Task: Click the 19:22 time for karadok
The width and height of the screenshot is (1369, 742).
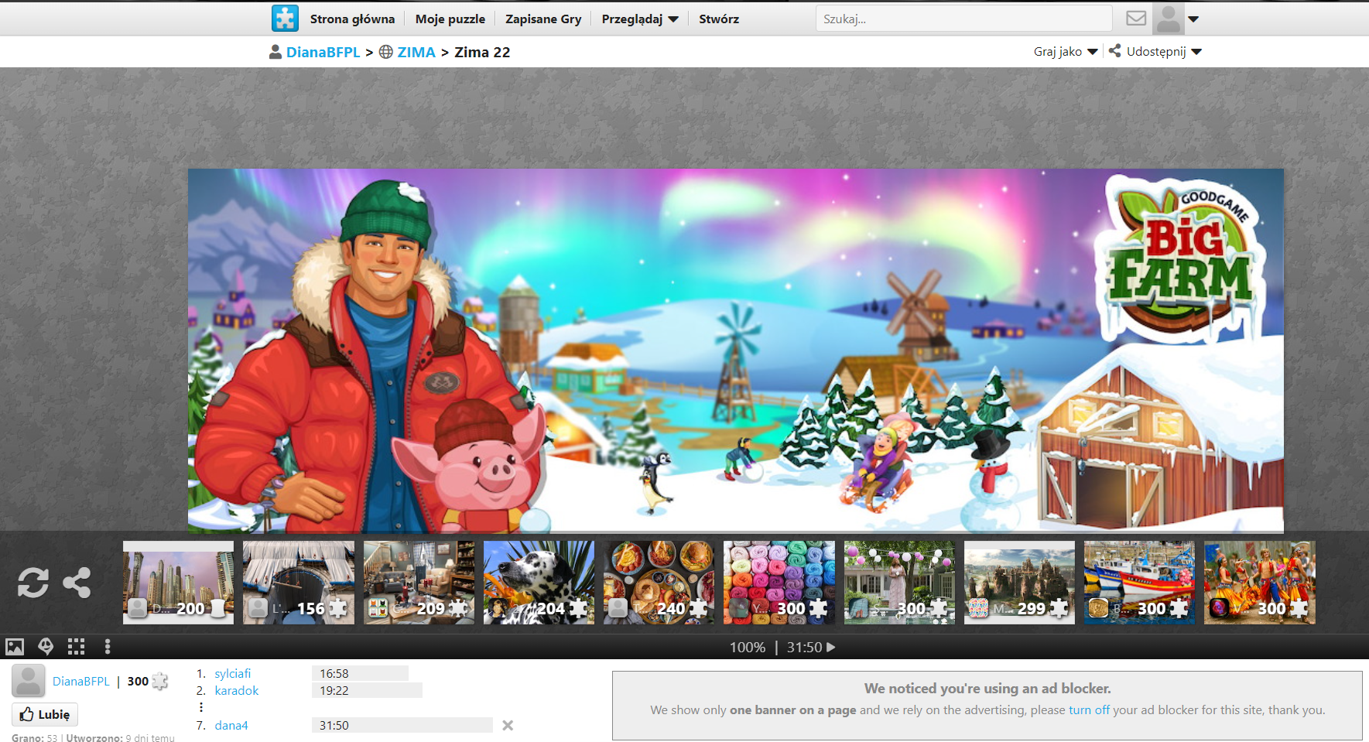Action: coord(334,690)
